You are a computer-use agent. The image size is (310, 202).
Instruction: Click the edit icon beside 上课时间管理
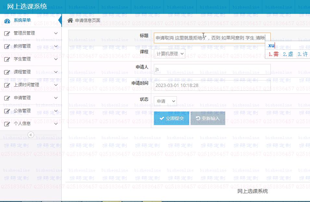coord(7,85)
